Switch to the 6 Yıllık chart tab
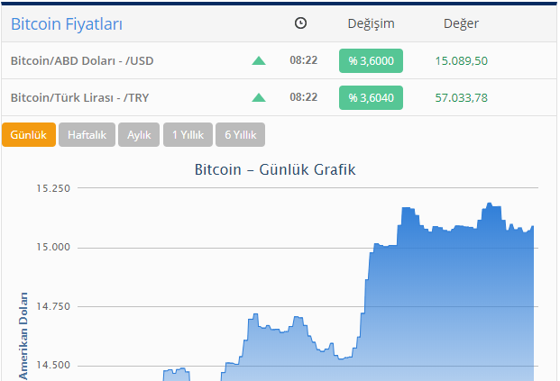This screenshot has height=381, width=560. click(241, 135)
